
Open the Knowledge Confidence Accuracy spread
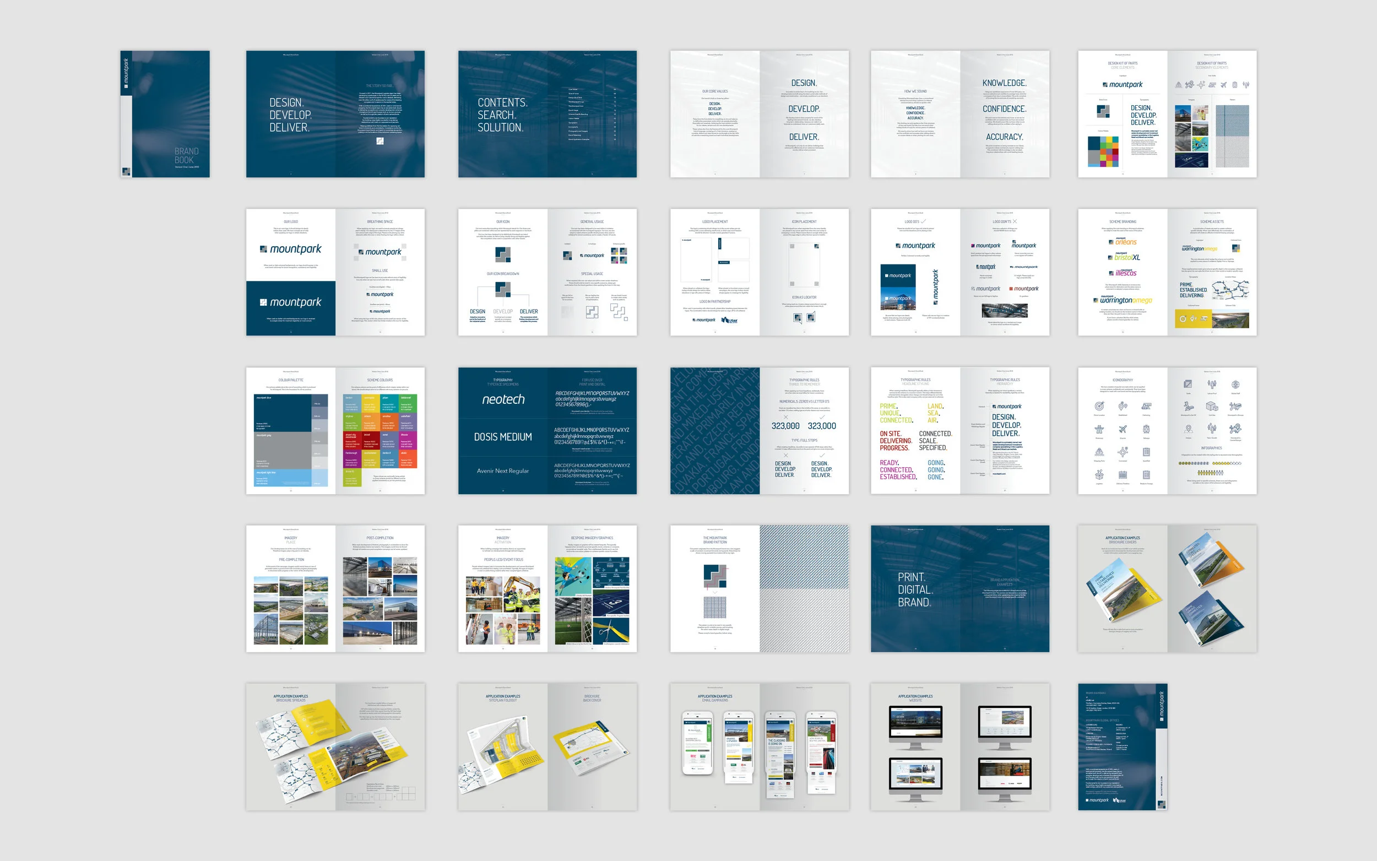(959, 114)
